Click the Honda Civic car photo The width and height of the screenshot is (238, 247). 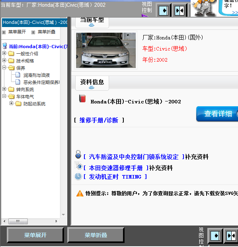[x=106, y=50]
